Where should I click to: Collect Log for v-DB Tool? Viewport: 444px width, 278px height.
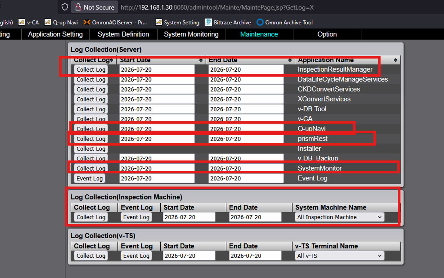(91, 109)
